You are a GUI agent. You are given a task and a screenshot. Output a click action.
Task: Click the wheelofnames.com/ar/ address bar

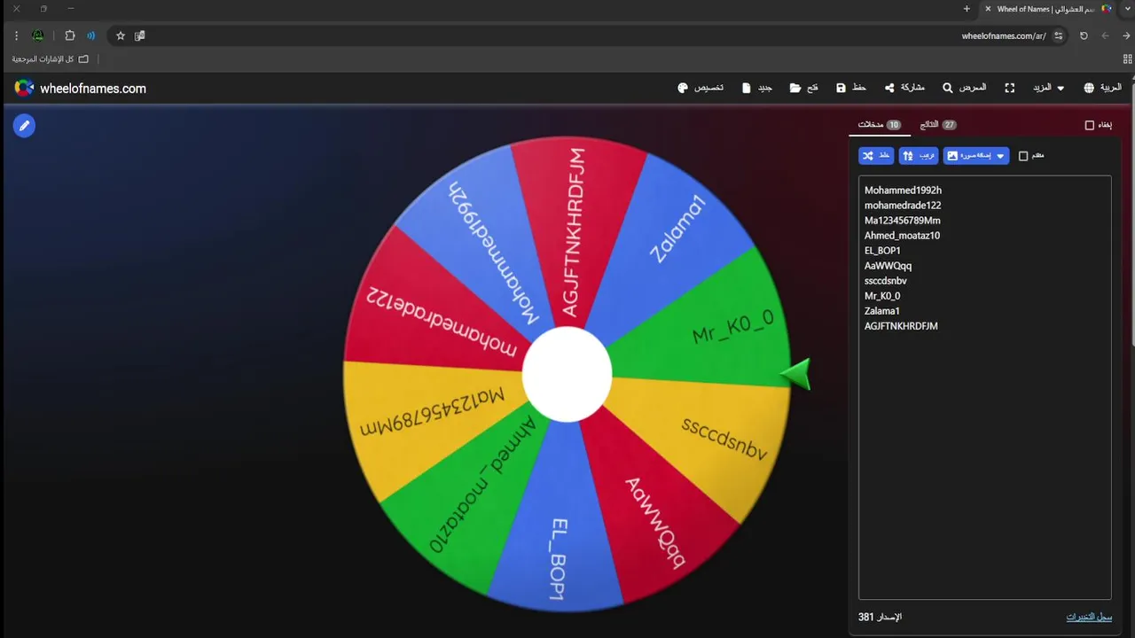[585, 35]
